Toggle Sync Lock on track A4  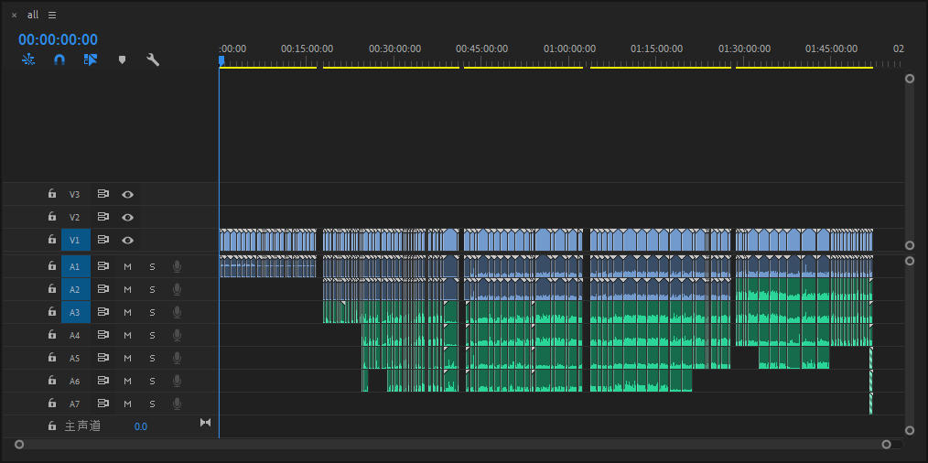click(103, 335)
